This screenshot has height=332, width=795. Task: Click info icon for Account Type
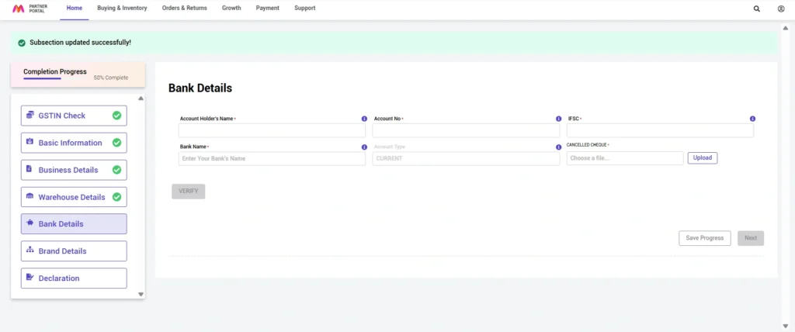pos(558,147)
